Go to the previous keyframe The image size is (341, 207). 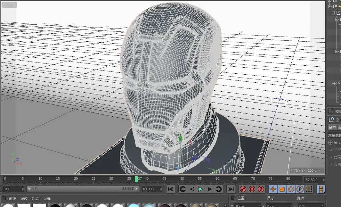point(183,189)
